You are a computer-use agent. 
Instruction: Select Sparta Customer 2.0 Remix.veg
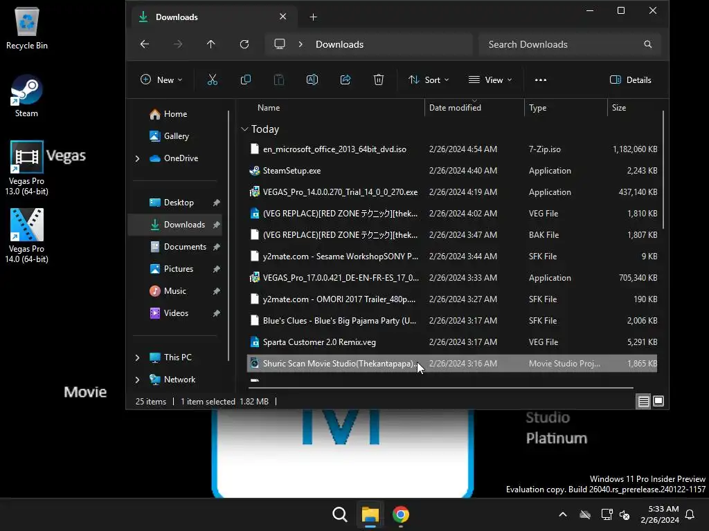click(x=452, y=342)
